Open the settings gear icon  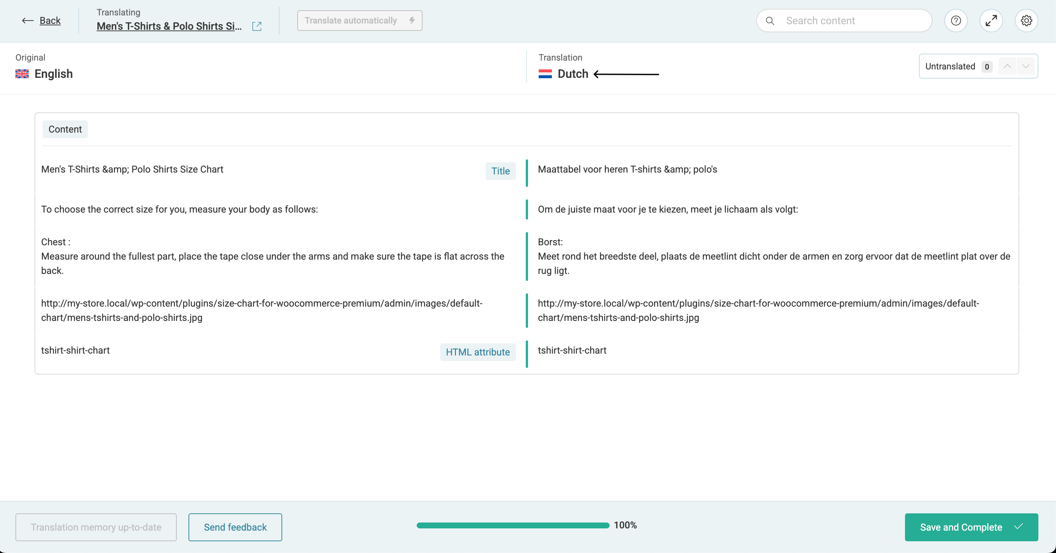point(1026,21)
